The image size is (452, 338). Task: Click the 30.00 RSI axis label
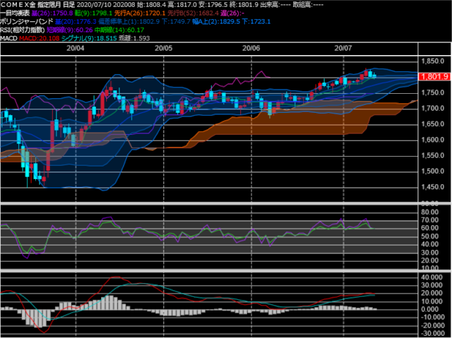[430, 253]
